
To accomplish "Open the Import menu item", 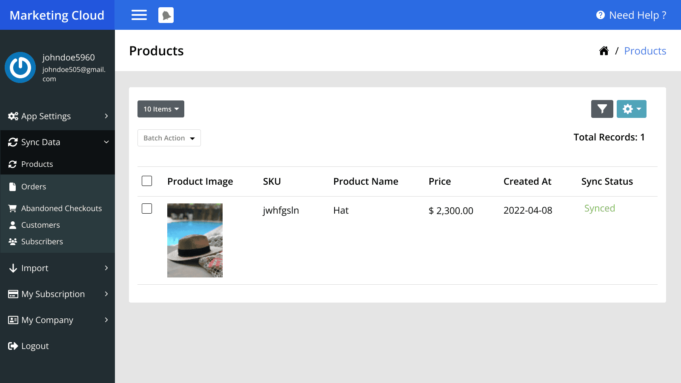I will pyautogui.click(x=57, y=268).
